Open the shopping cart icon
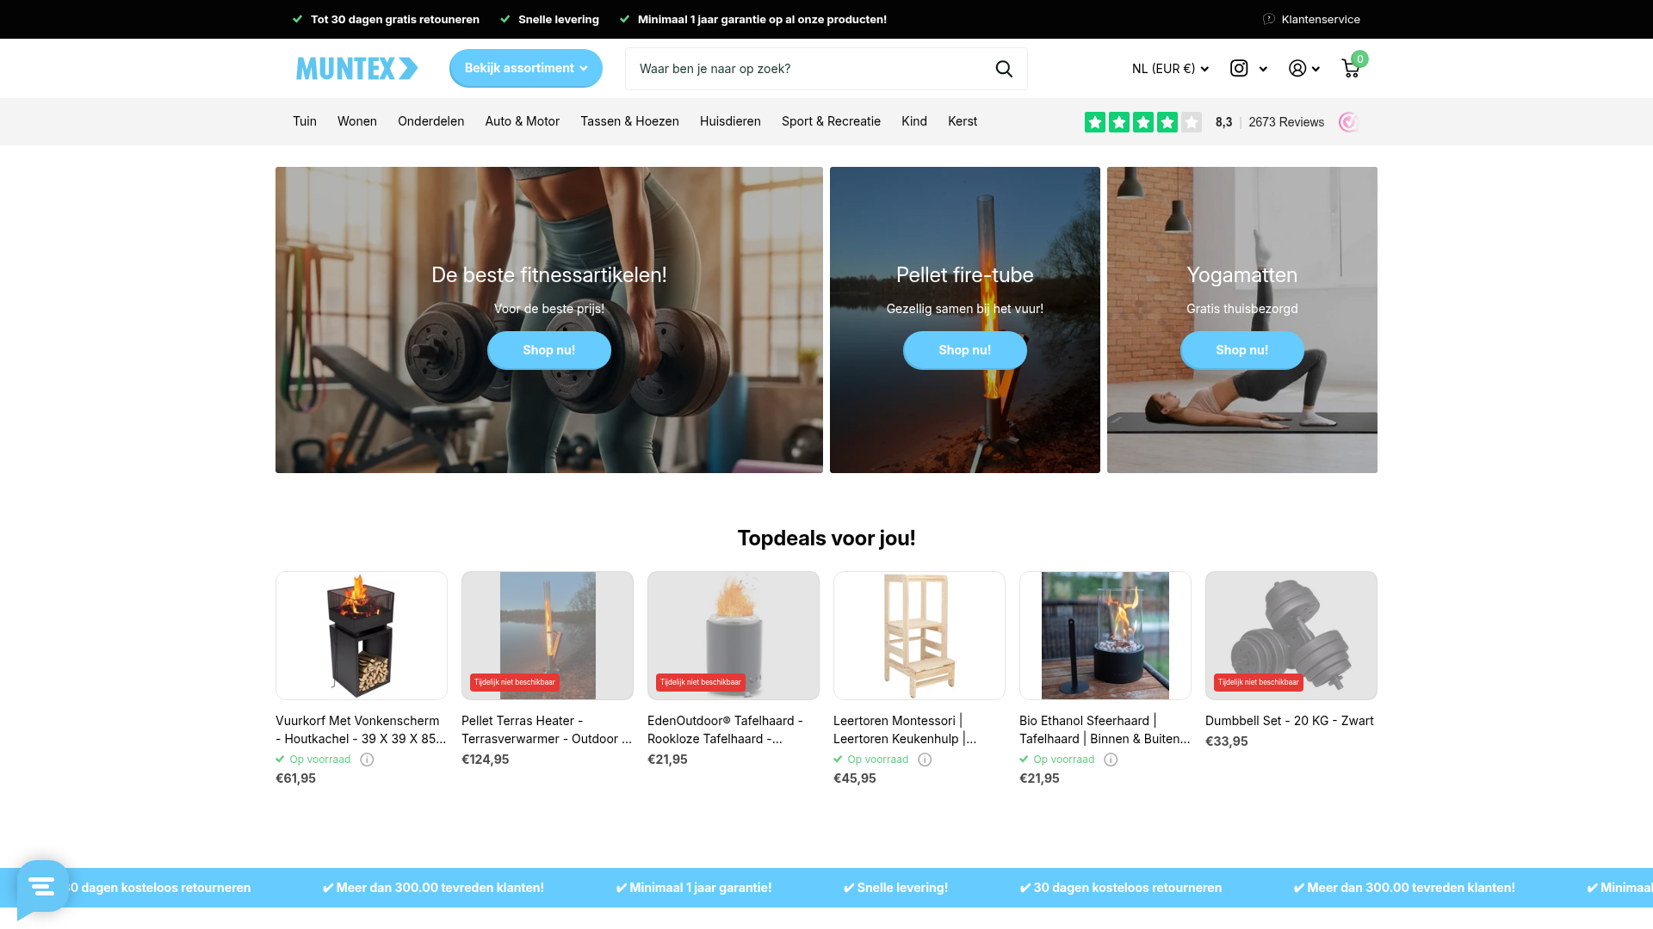 click(1351, 69)
